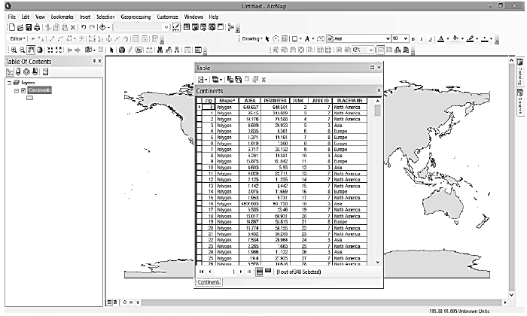The height and width of the screenshot is (316, 527).
Task: Click the Zoom In tool
Action: point(13,50)
